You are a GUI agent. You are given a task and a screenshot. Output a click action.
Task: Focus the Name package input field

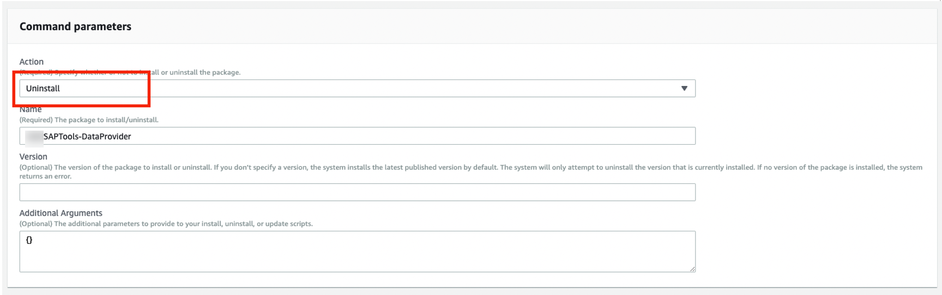(382, 136)
